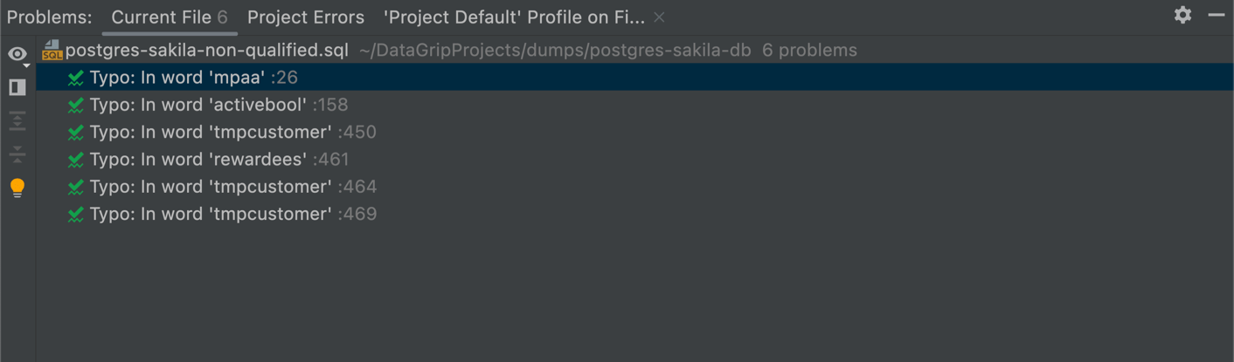Switch to the Project Errors tab

(x=306, y=17)
